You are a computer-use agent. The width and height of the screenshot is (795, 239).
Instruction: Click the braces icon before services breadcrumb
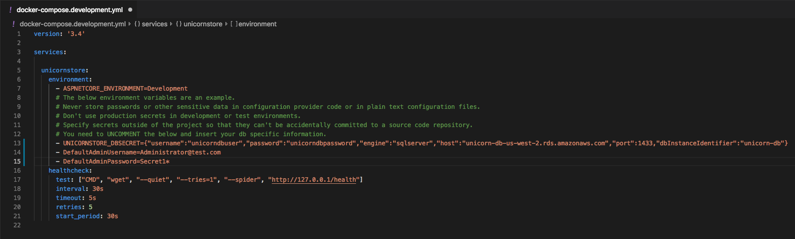click(137, 24)
